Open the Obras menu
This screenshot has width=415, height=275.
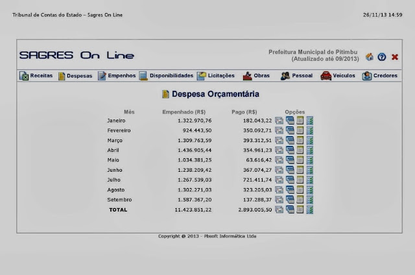[256, 76]
